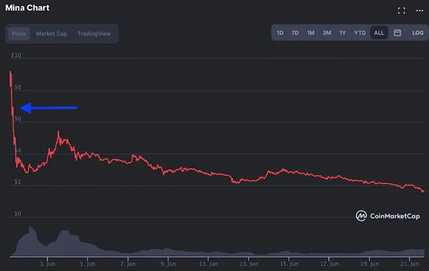Open the TradingView chart tab
The width and height of the screenshot is (429, 271).
click(94, 34)
